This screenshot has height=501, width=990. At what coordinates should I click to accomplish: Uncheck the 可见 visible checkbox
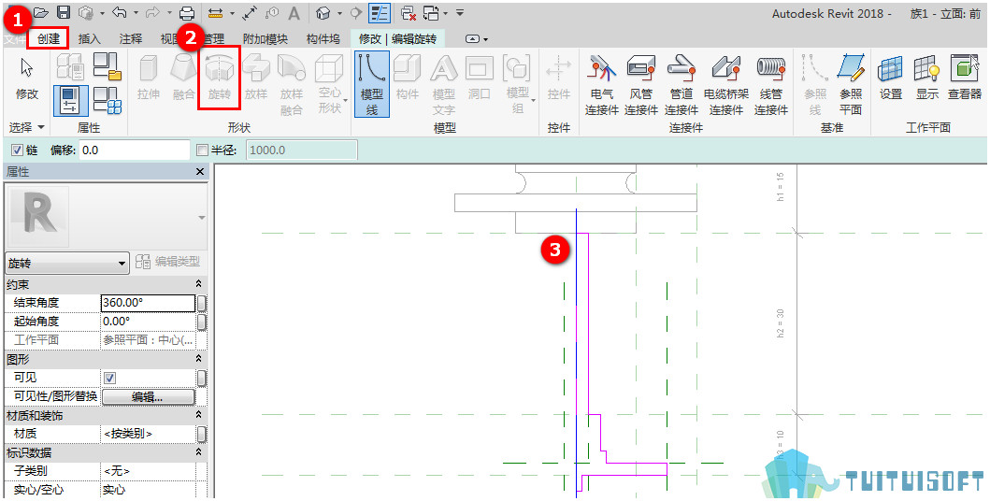[110, 378]
